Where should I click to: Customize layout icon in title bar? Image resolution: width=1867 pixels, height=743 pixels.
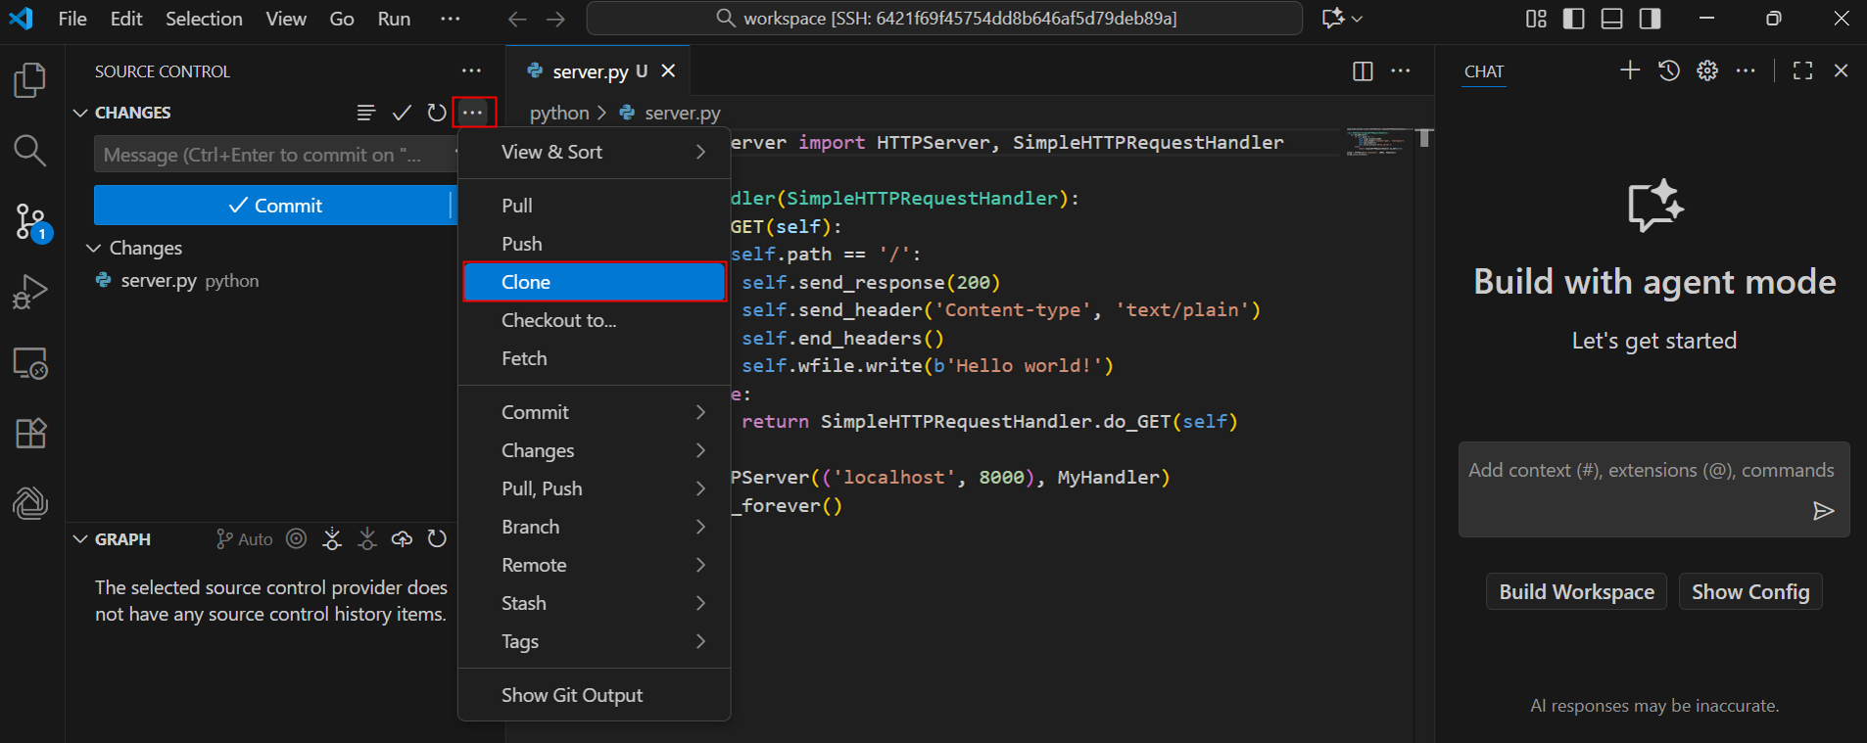(x=1536, y=19)
